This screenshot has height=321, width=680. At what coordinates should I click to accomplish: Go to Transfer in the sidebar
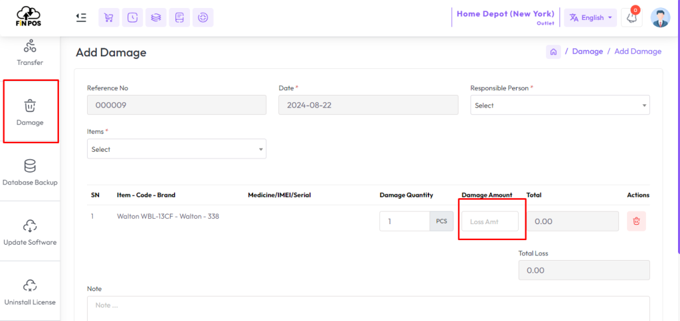coord(30,53)
